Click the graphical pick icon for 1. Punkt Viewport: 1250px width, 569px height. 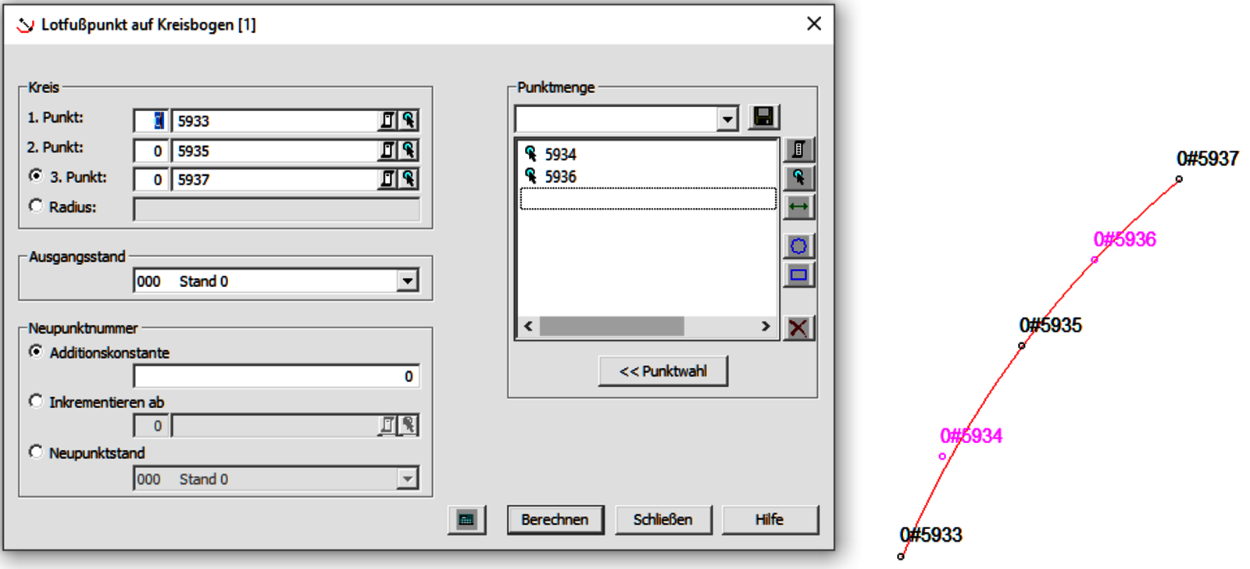point(409,120)
